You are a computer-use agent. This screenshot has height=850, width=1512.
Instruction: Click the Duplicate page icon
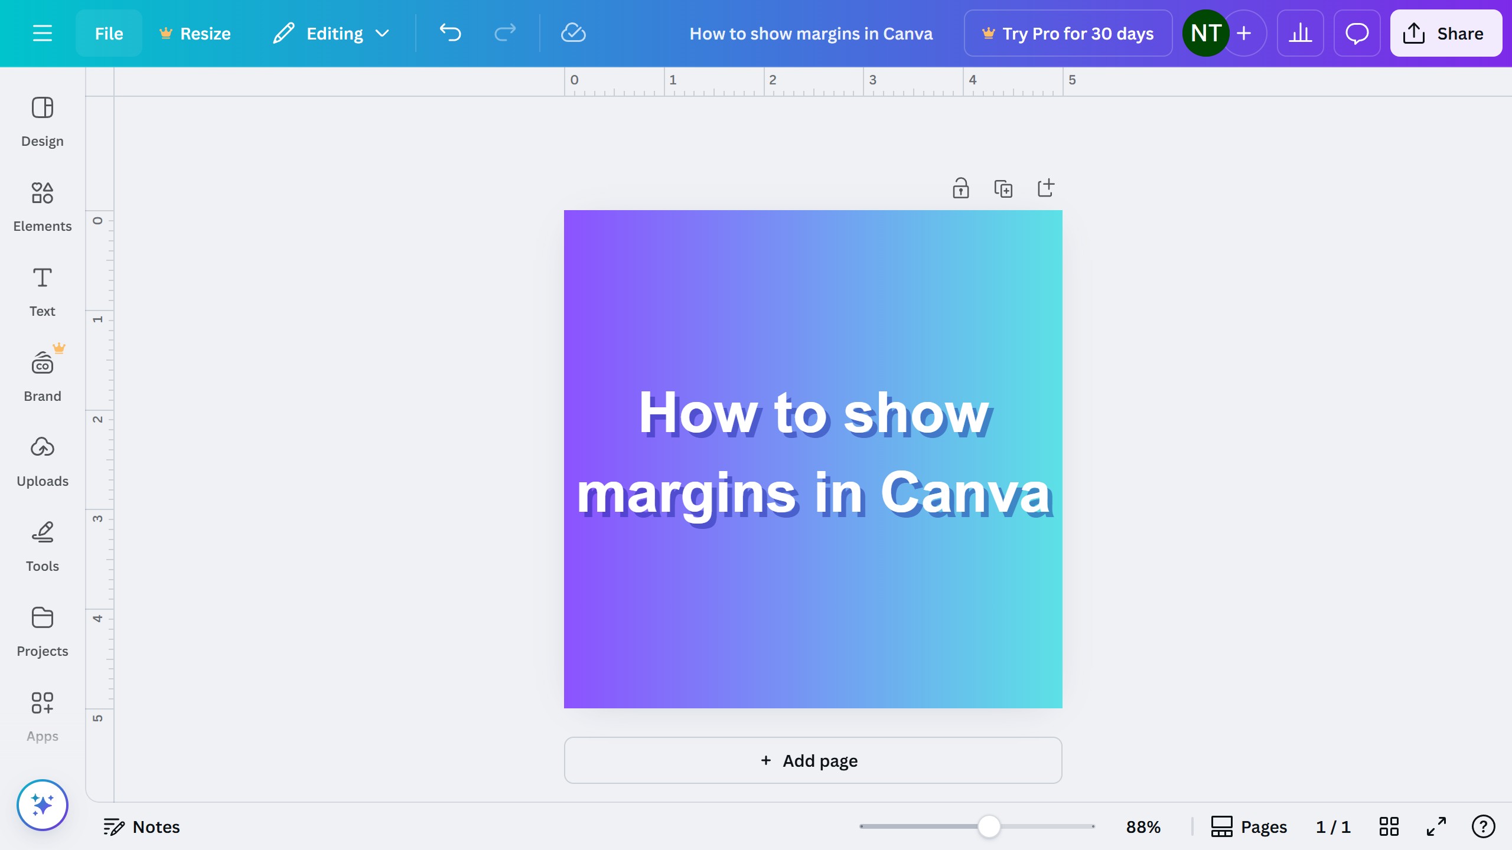tap(1003, 189)
